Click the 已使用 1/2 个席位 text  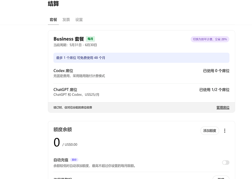tap(214, 89)
